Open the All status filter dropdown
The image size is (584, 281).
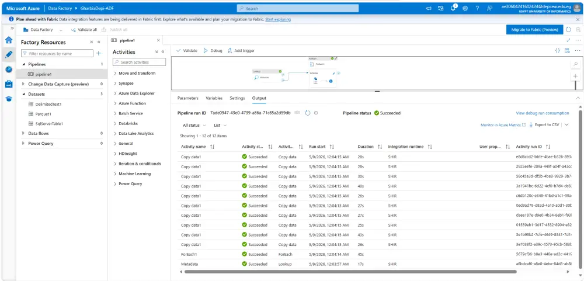194,125
